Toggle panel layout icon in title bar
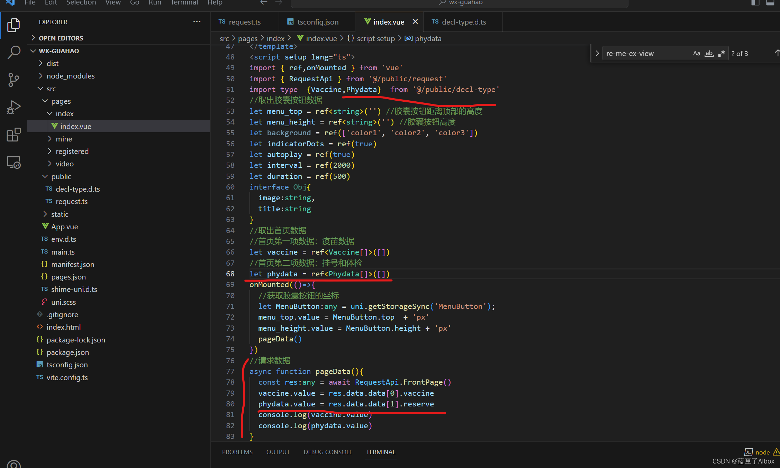This screenshot has width=780, height=468. coord(770,2)
